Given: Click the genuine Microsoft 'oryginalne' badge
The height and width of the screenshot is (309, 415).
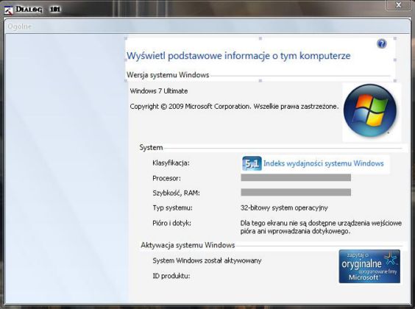Looking at the screenshot, I should [x=369, y=266].
